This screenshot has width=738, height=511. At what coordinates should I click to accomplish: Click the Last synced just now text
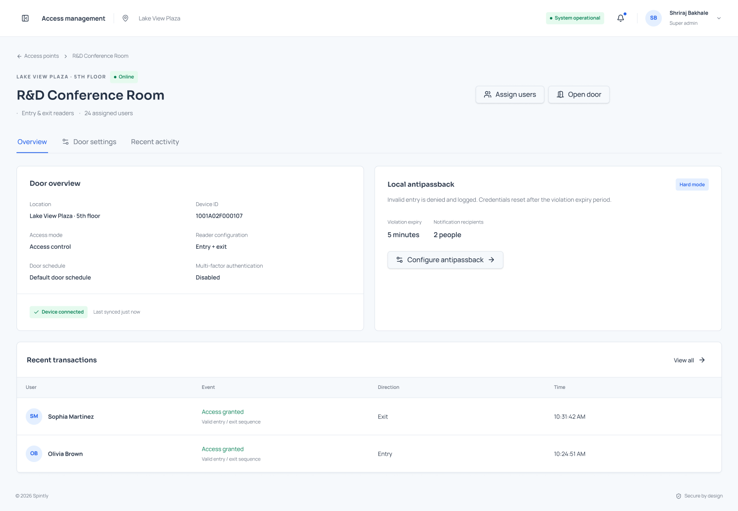117,312
